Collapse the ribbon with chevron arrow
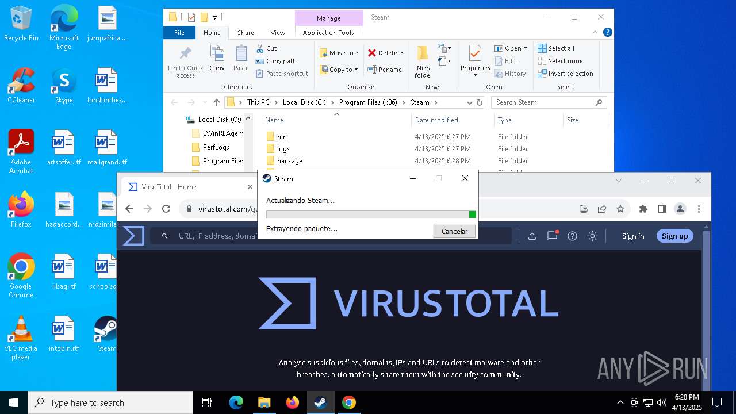The height and width of the screenshot is (414, 736). click(596, 33)
